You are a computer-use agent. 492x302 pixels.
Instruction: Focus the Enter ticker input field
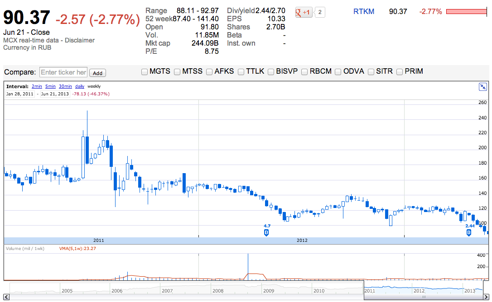pos(63,72)
